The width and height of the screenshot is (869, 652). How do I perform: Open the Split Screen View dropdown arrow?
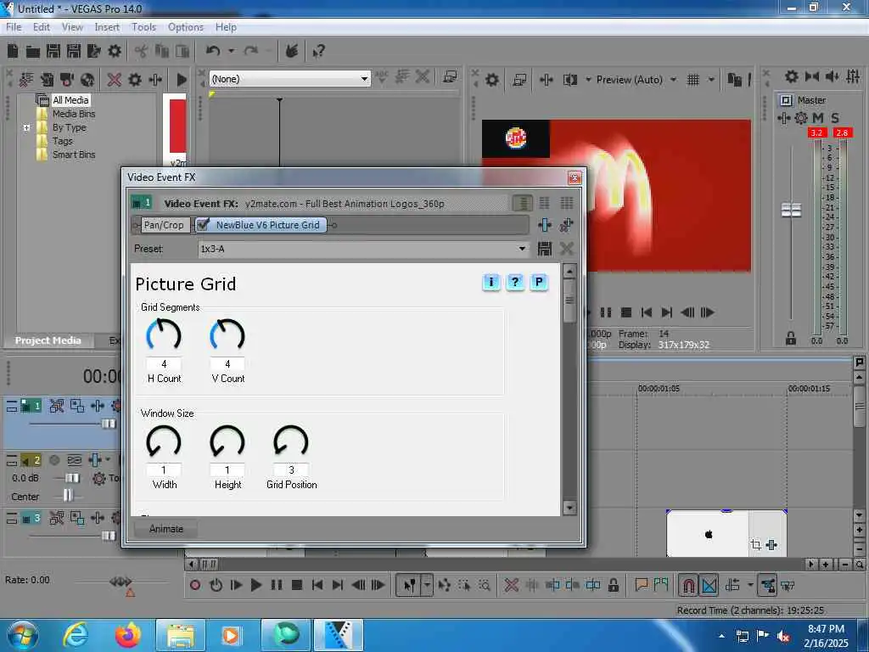[x=588, y=80]
